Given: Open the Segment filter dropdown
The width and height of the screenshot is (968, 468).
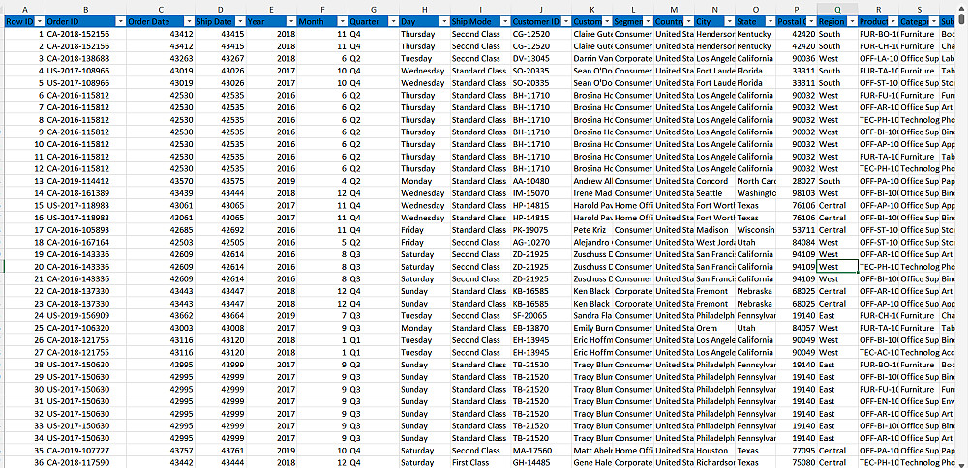Looking at the screenshot, I should 647,21.
